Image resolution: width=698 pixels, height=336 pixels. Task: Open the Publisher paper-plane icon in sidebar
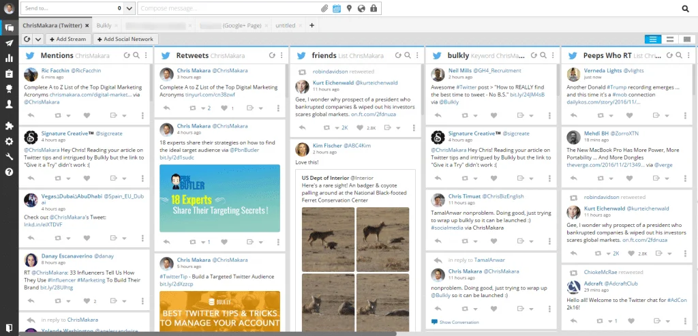click(9, 43)
